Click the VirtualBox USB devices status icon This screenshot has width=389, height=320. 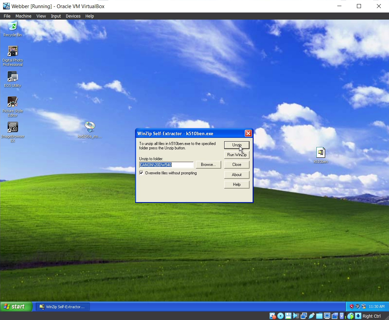click(311, 316)
